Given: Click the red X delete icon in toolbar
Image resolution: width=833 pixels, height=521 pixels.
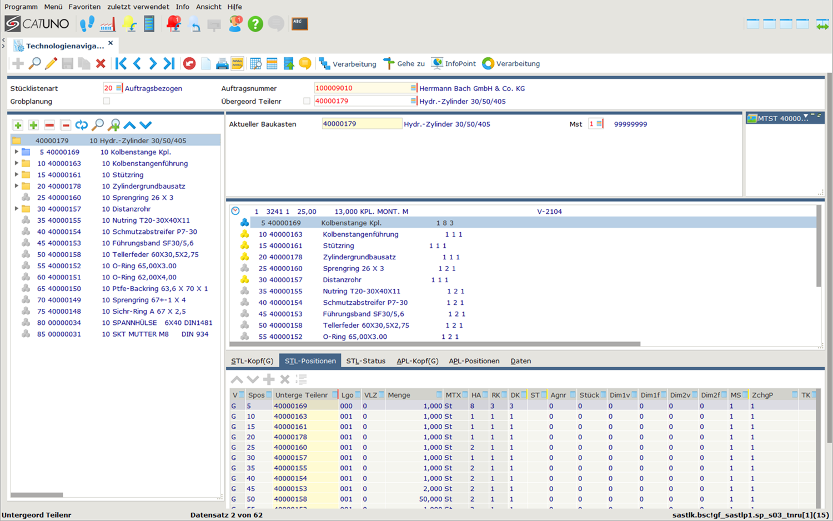Looking at the screenshot, I should point(101,64).
